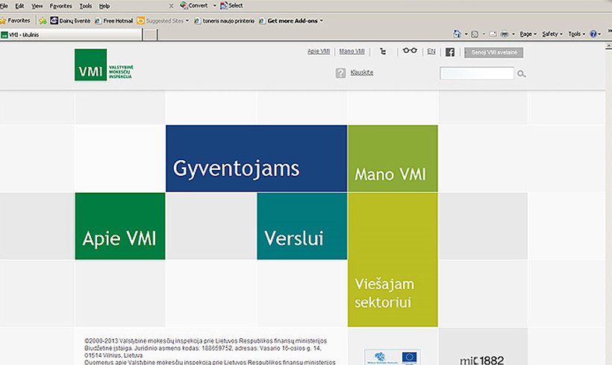
Task: Click Senoji VMI svetainė button
Action: (x=494, y=52)
